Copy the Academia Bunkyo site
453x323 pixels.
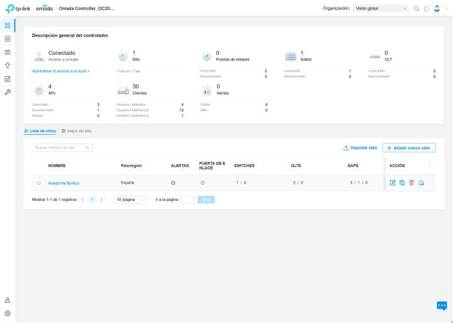click(402, 183)
